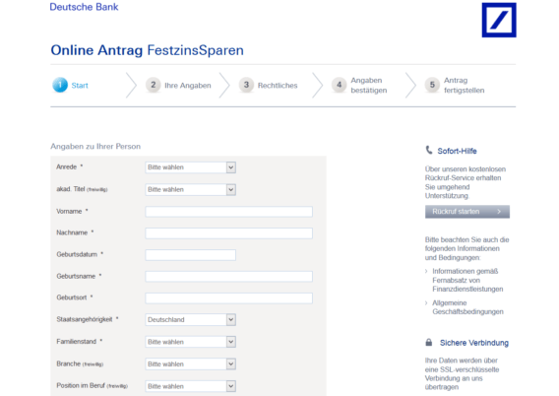
Task: Open Informationen gemäß Fernabsatz von Finanzdienstleistungen link
Action: pyautogui.click(x=467, y=280)
